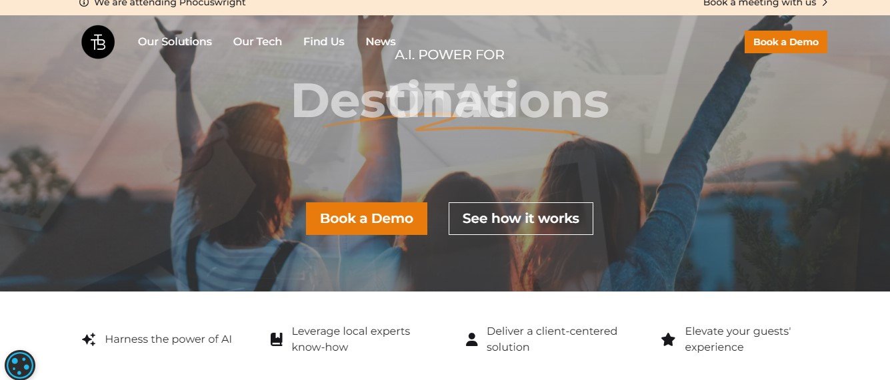
Task: Click the large orange Book a Demo button
Action: pyautogui.click(x=367, y=218)
